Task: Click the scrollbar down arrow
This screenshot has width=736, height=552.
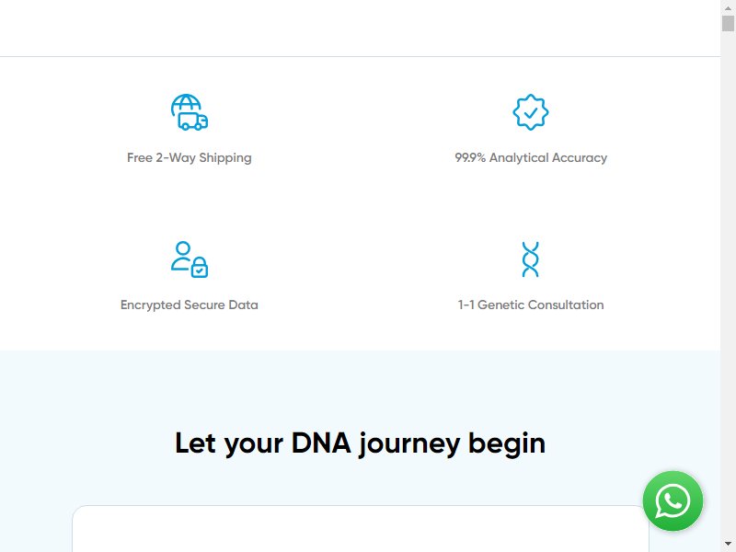Action: click(x=728, y=545)
